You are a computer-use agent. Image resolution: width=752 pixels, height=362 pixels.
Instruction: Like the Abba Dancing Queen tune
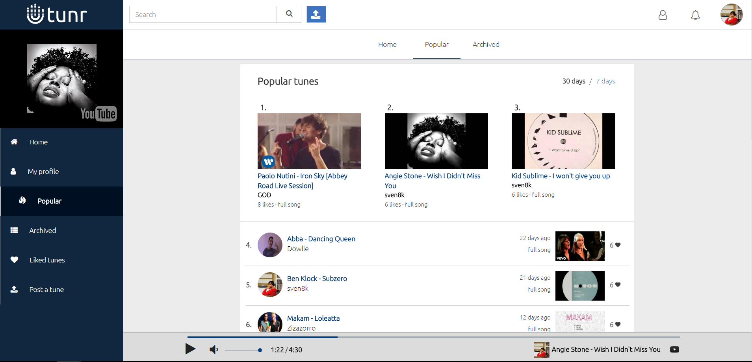click(x=617, y=245)
